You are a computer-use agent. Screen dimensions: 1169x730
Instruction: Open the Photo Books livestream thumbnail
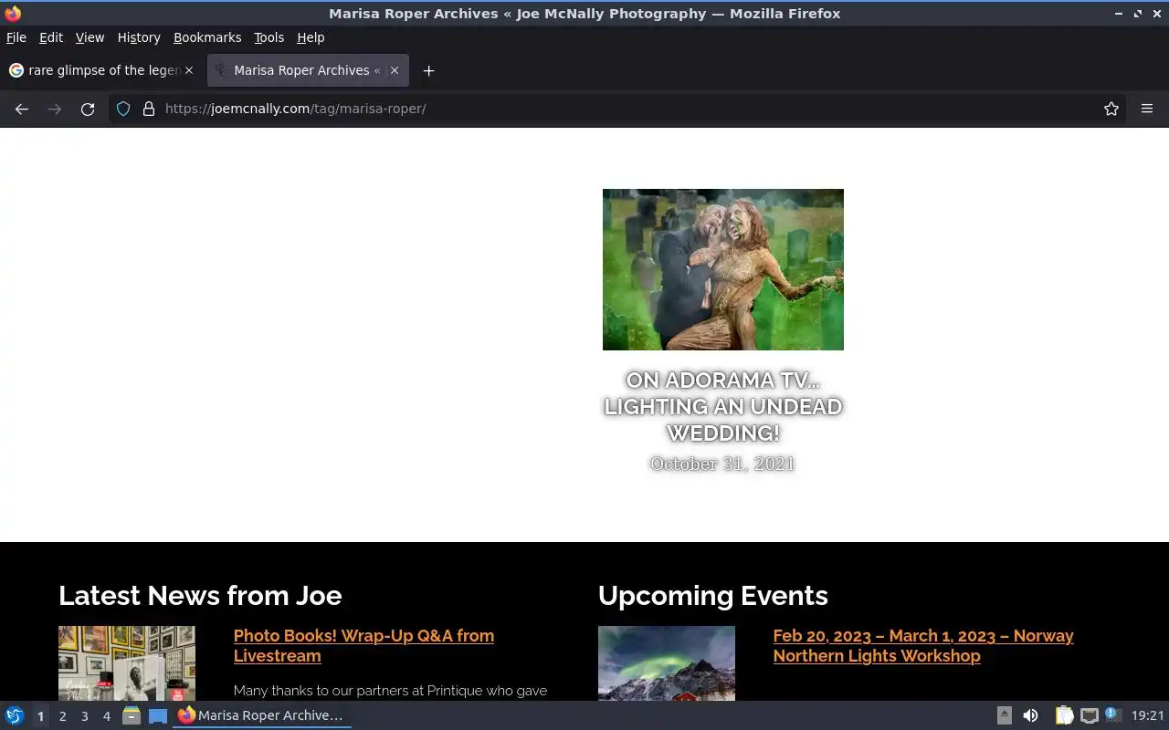pyautogui.click(x=127, y=663)
